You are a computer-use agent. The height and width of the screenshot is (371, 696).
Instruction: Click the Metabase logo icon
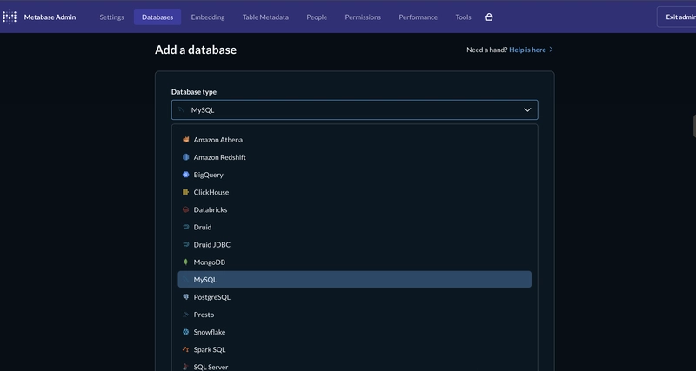[x=10, y=17]
